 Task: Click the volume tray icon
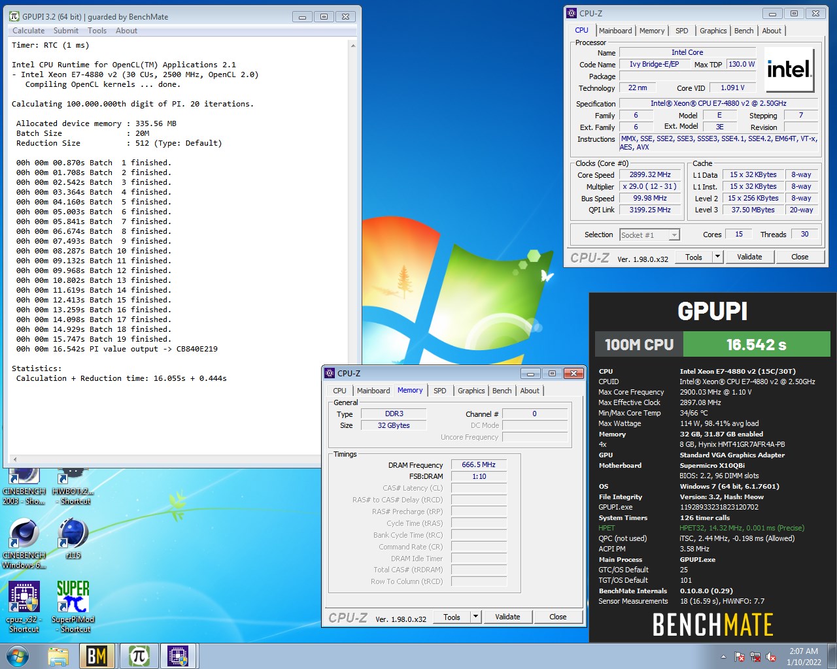771,657
